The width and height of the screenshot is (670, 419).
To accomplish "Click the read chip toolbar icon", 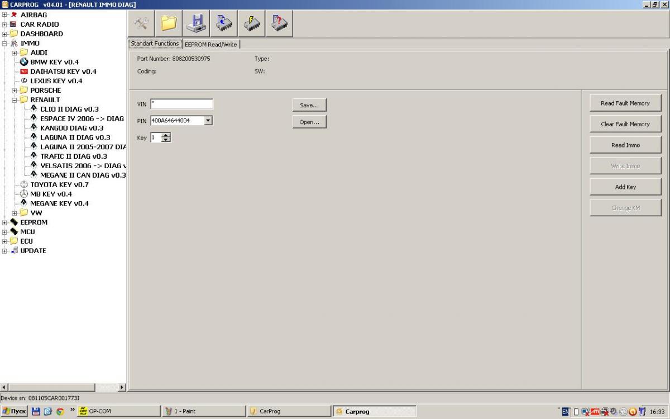I will click(224, 23).
